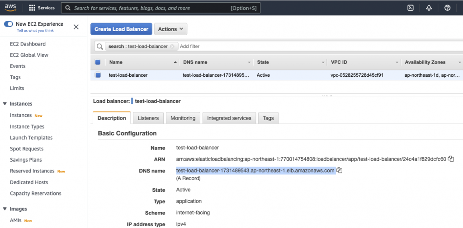The height and width of the screenshot is (228, 463).
Task: Open the help question mark icon
Action: coord(447,8)
